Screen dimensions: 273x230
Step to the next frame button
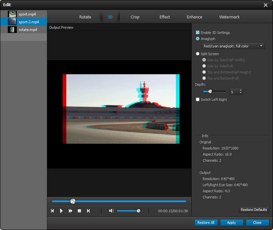(x=88, y=211)
